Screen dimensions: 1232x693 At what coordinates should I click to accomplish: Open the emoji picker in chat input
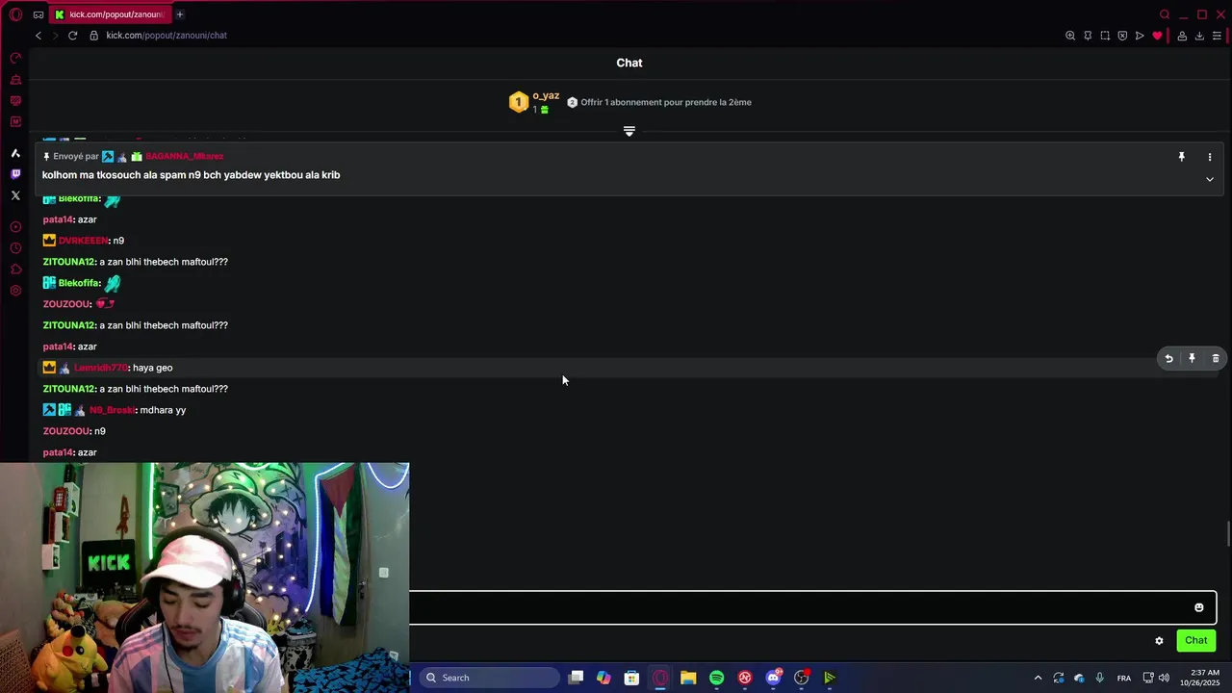[1199, 607]
